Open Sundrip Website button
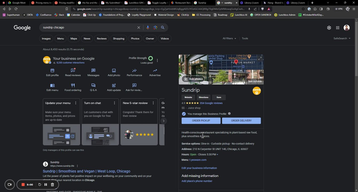The image size is (358, 192). click(x=188, y=97)
